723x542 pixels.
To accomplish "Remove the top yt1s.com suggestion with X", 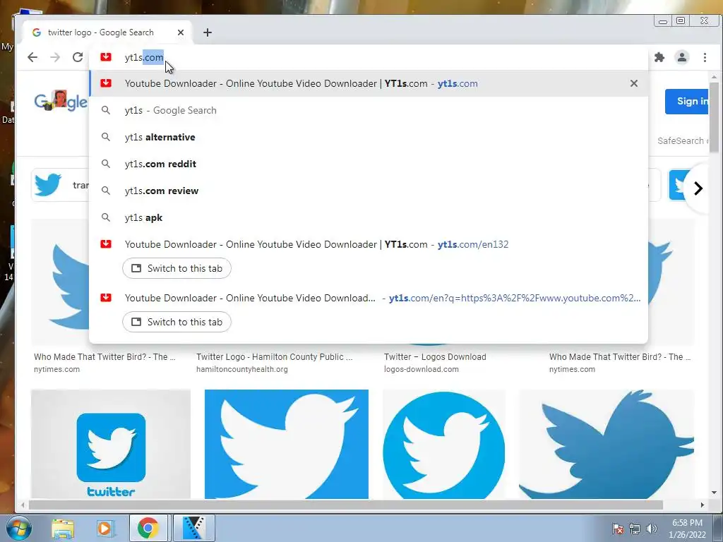I will coord(634,83).
